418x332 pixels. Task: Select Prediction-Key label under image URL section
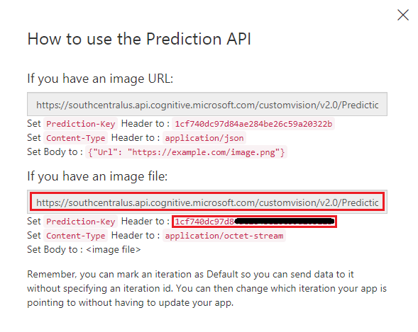[x=80, y=124]
